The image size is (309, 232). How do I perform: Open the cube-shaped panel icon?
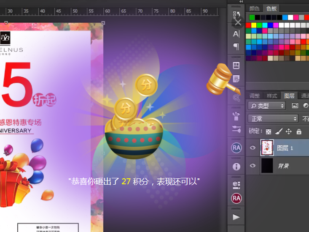pos(236,185)
